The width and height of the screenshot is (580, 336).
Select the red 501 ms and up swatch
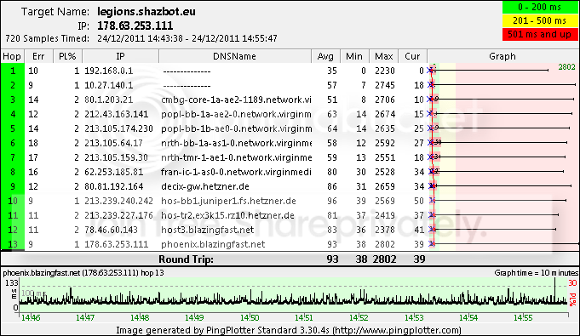pyautogui.click(x=540, y=34)
